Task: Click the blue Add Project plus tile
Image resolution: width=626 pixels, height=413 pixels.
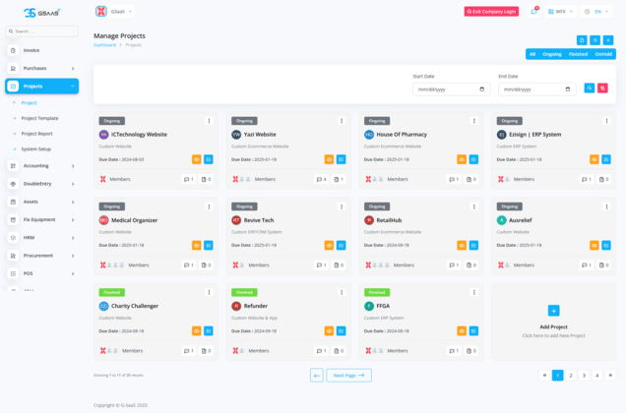Action: click(553, 311)
